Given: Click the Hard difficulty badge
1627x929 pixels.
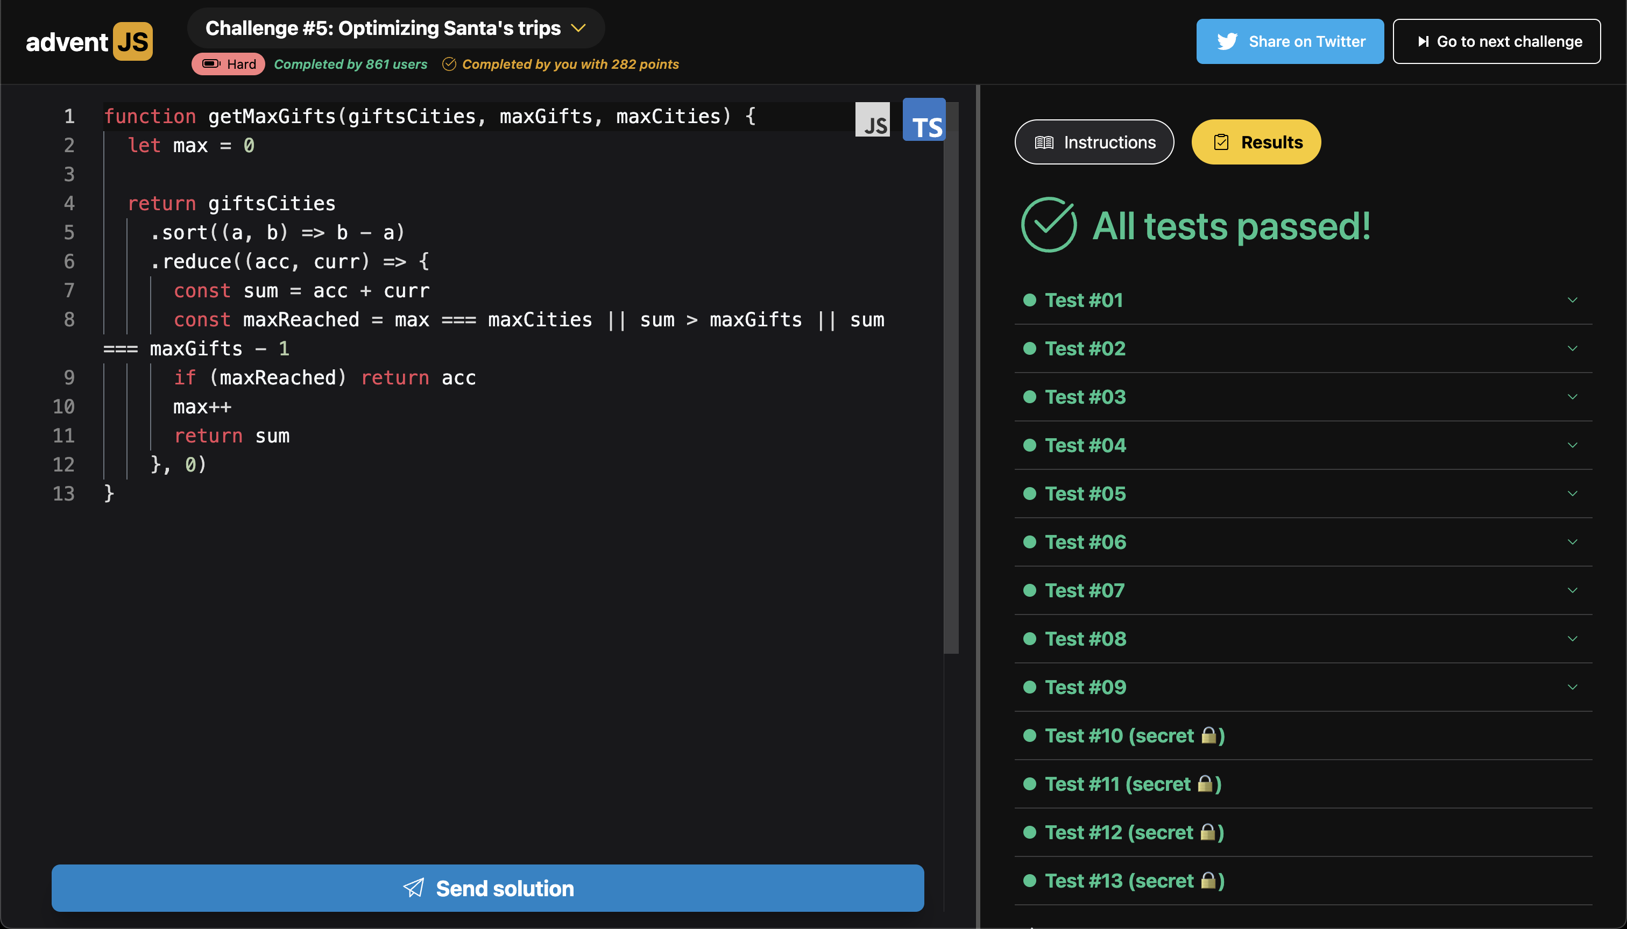Looking at the screenshot, I should 228,64.
